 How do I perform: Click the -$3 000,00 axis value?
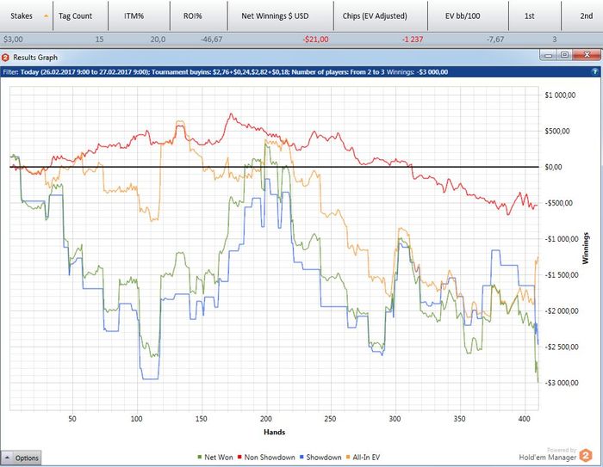coord(560,383)
